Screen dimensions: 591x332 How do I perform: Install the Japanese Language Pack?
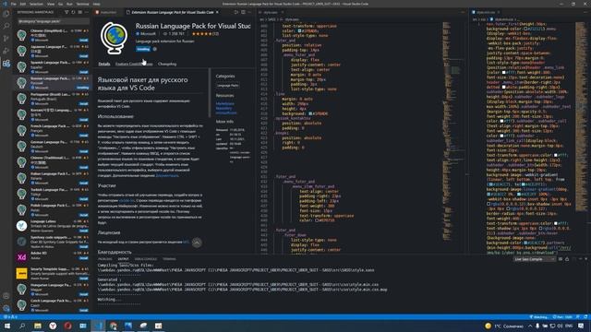pyautogui.click(x=84, y=55)
